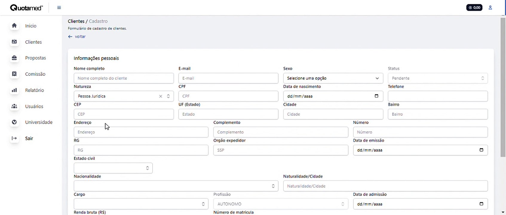Clear the Pessoa Jurídica Natureza selection

[x=161, y=96]
